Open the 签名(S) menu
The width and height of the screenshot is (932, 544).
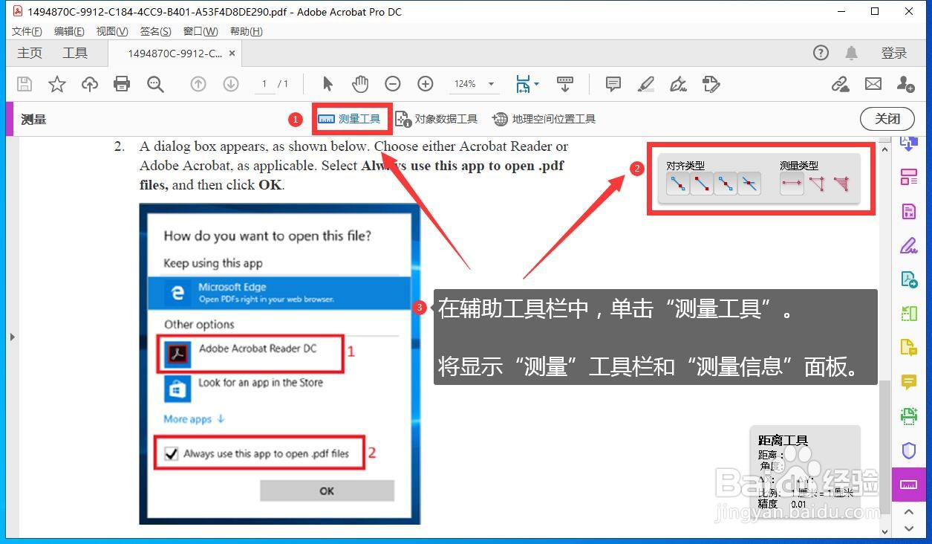pos(155,31)
